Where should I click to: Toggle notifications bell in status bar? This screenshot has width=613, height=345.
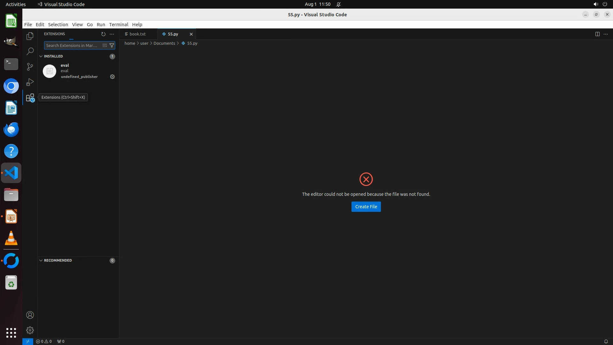(x=606, y=341)
